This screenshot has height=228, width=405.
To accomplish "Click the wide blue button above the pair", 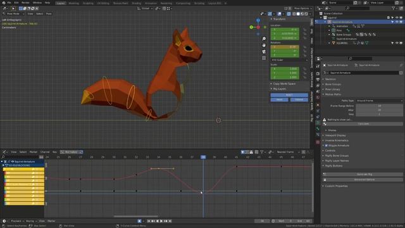I will (289, 95).
